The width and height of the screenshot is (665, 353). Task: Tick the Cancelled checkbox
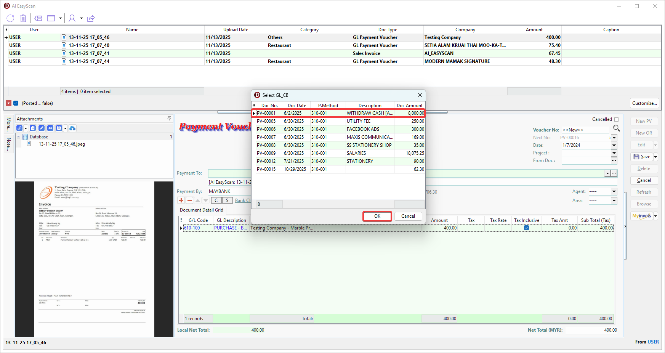tap(616, 119)
